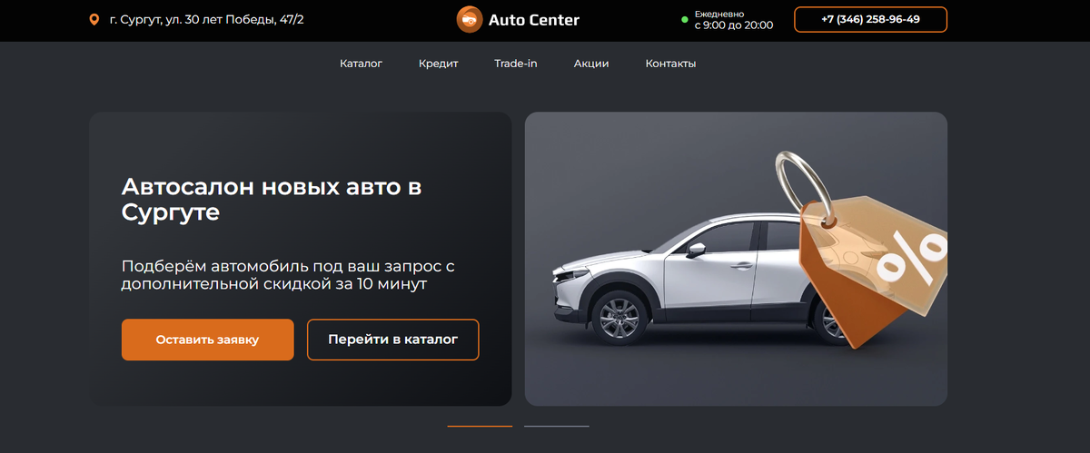
Task: Click the Auto Center round logo icon
Action: point(470,20)
